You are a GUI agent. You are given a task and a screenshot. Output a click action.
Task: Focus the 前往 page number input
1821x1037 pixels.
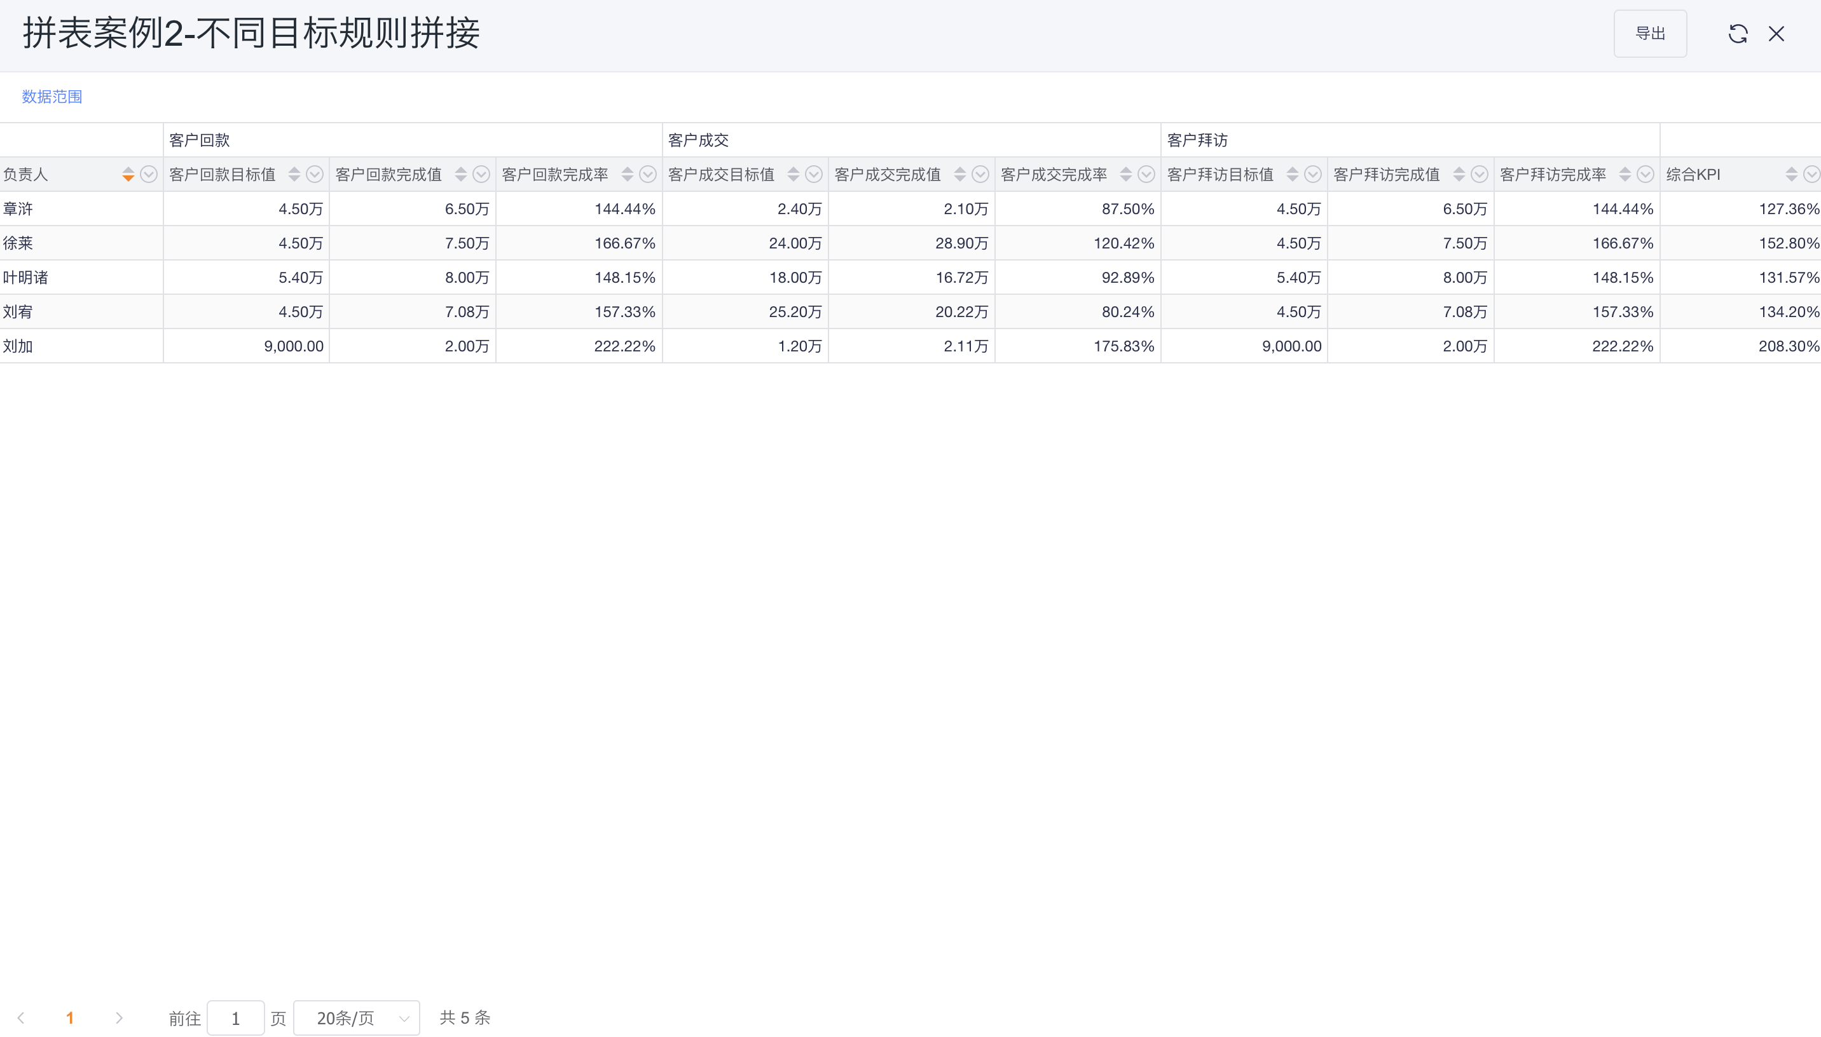[x=236, y=1018]
